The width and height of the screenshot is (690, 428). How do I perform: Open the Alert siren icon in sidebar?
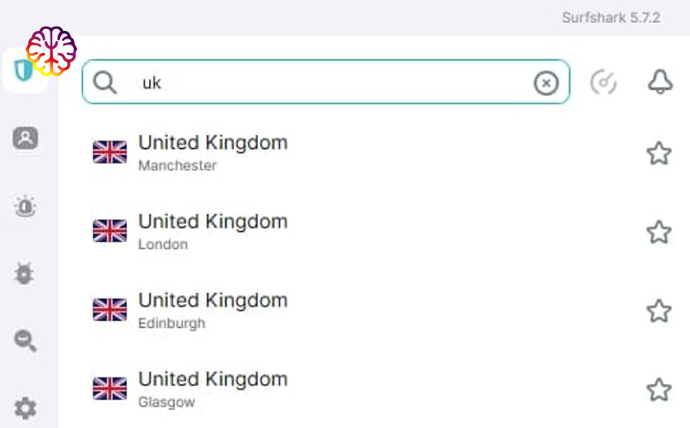coord(25,206)
